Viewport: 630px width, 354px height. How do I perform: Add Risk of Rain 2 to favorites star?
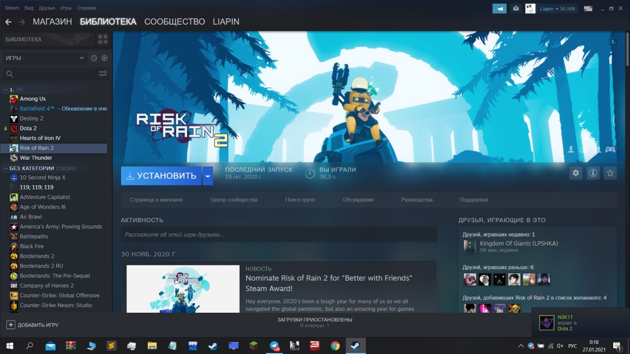pyautogui.click(x=610, y=173)
